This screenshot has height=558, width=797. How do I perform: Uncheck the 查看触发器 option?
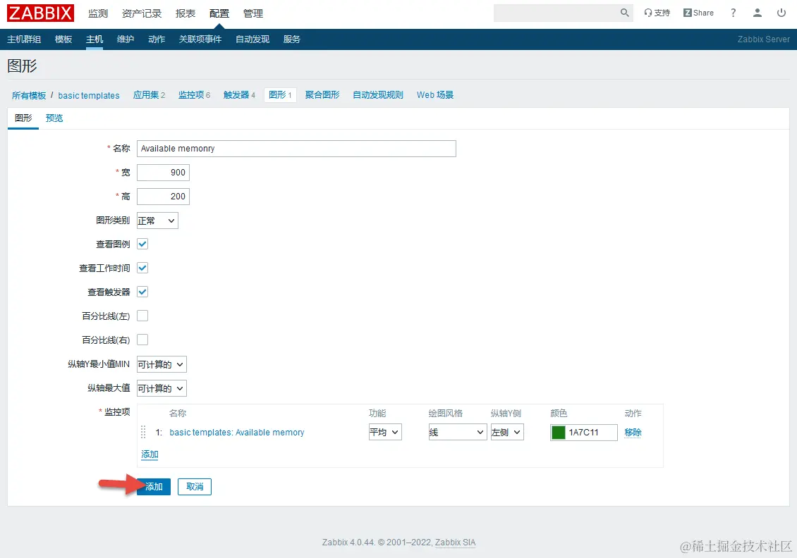142,292
